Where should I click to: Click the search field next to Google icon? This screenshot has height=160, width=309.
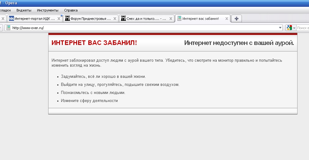point(302,28)
